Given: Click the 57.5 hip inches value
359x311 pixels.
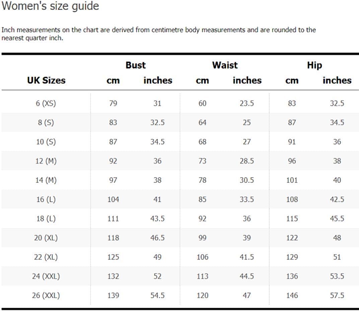Looking at the screenshot, I should coord(337,296).
